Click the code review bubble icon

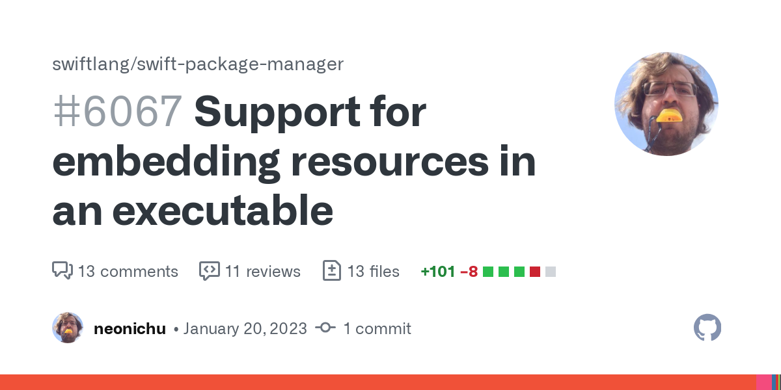(x=210, y=271)
